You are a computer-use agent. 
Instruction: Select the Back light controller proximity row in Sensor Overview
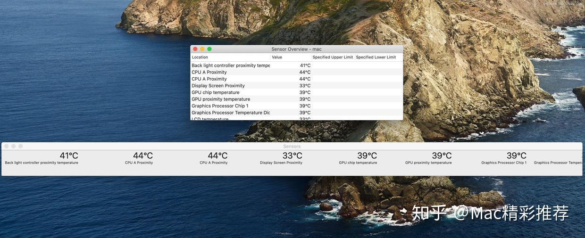tap(297, 66)
